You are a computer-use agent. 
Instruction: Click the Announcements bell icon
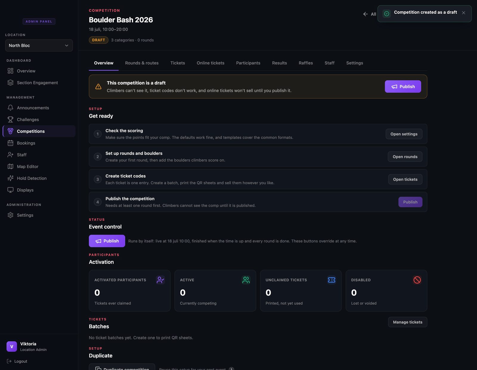pos(10,108)
